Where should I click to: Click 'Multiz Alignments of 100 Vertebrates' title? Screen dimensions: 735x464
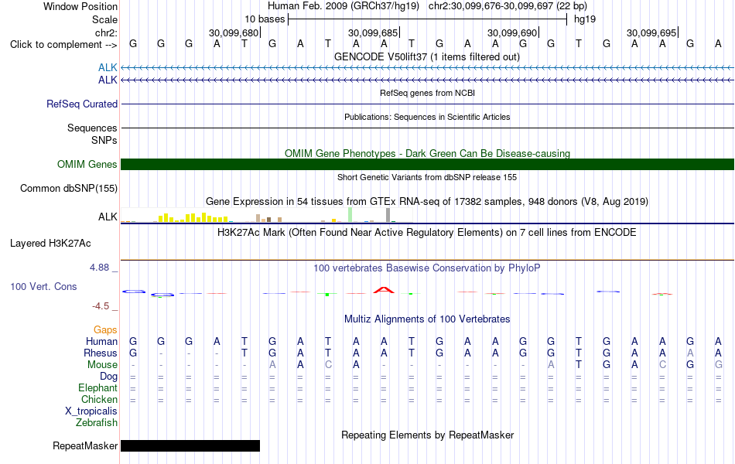click(x=427, y=319)
